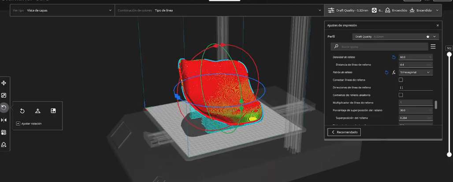Toggle Comienzo de relleno aleatorio checkbox
453x182 pixels.
click(x=401, y=95)
